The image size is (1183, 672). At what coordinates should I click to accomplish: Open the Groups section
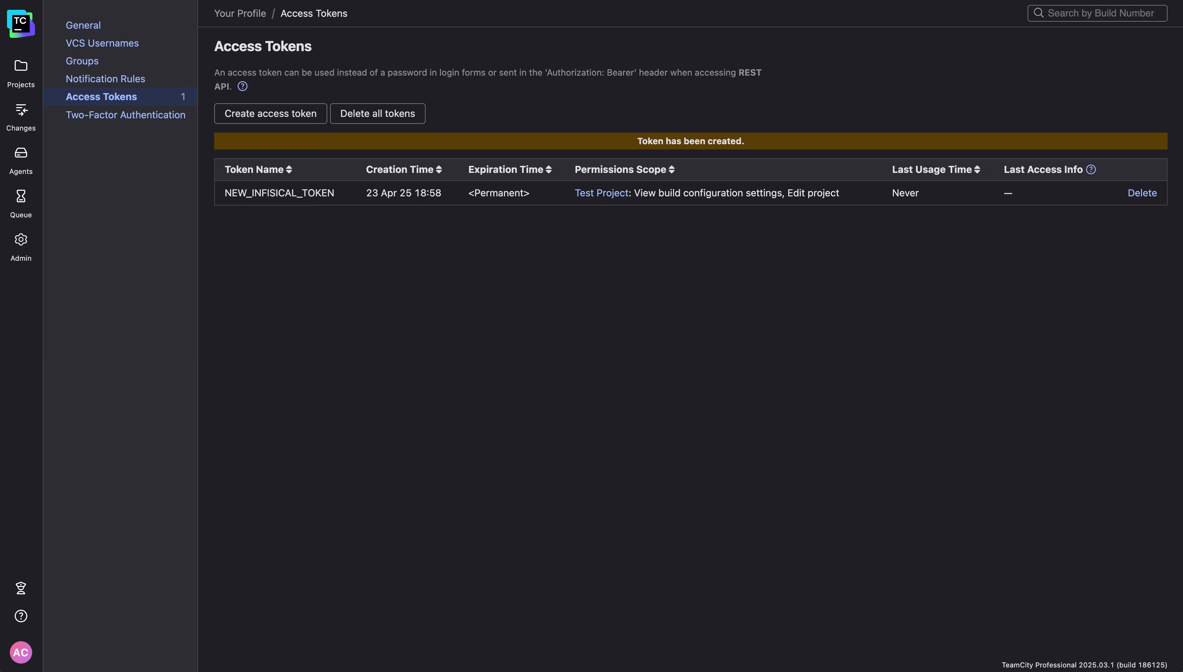tap(82, 61)
